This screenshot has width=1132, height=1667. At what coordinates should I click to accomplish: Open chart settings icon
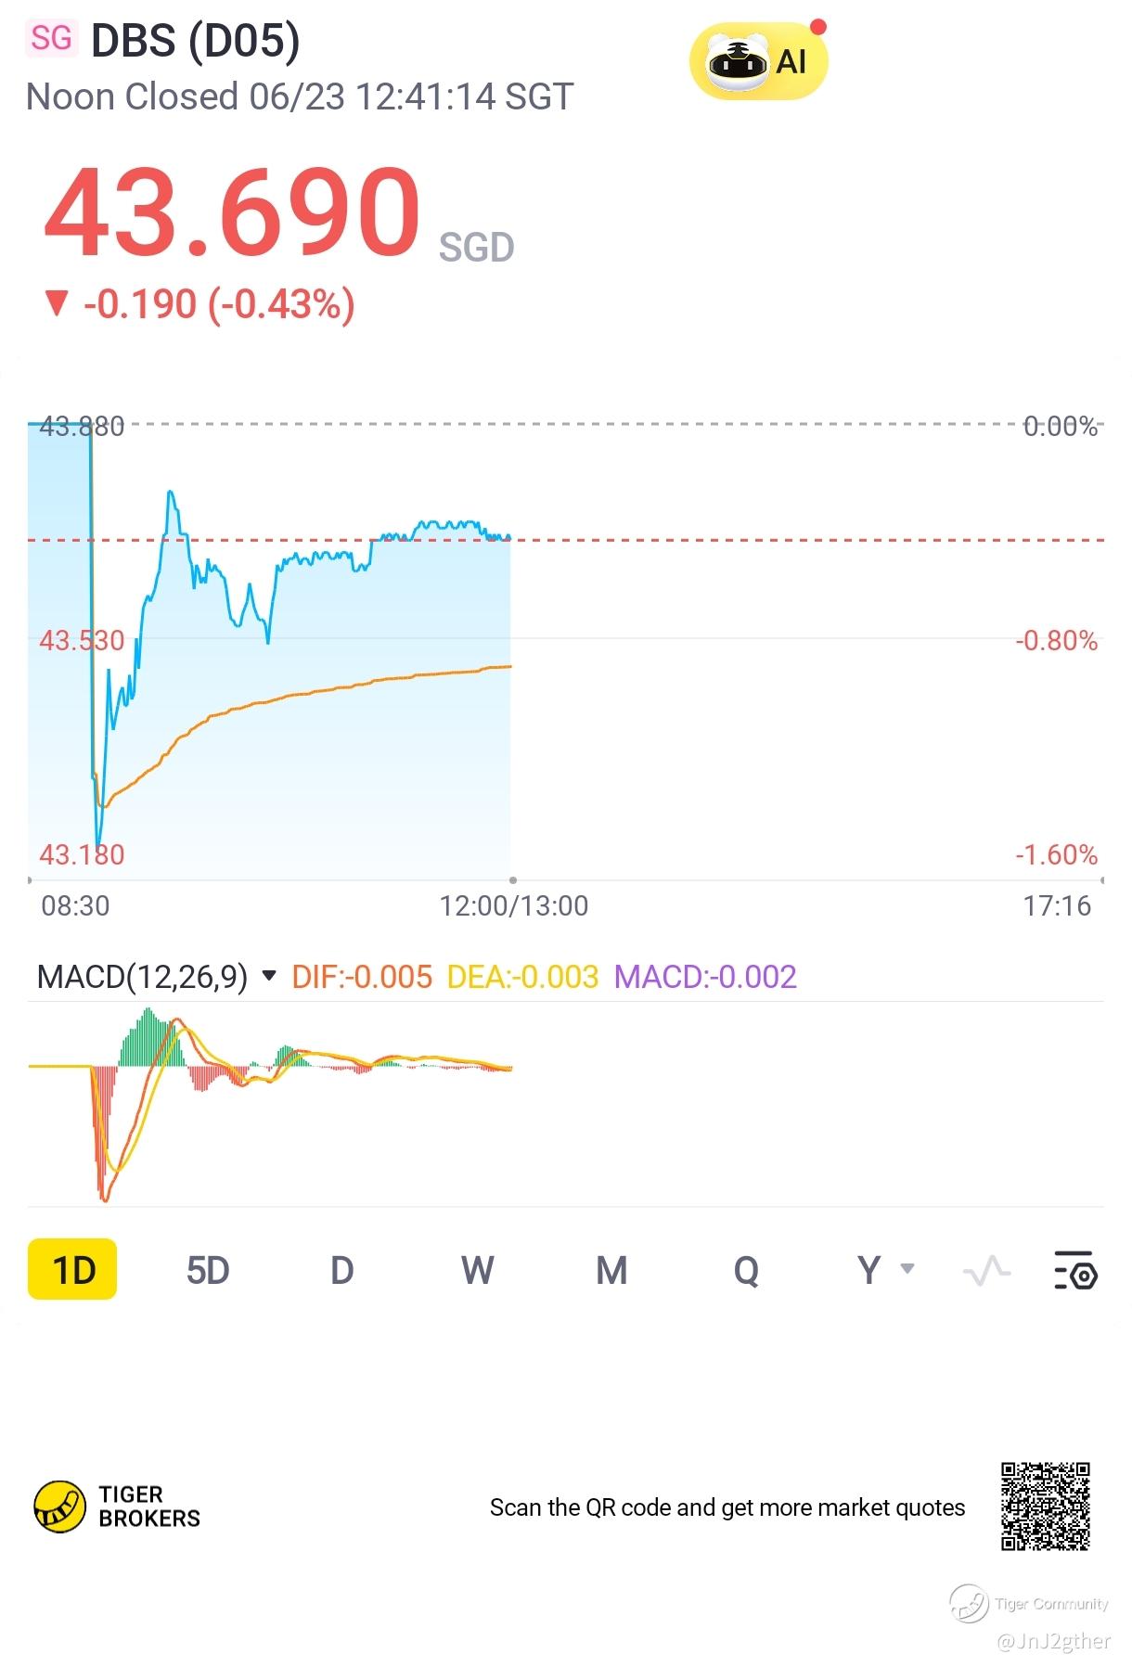click(x=1076, y=1270)
